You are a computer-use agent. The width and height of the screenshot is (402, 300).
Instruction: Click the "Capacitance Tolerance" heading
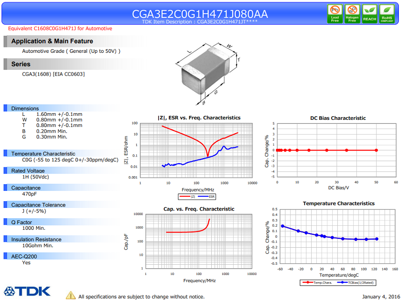pyautogui.click(x=38, y=205)
